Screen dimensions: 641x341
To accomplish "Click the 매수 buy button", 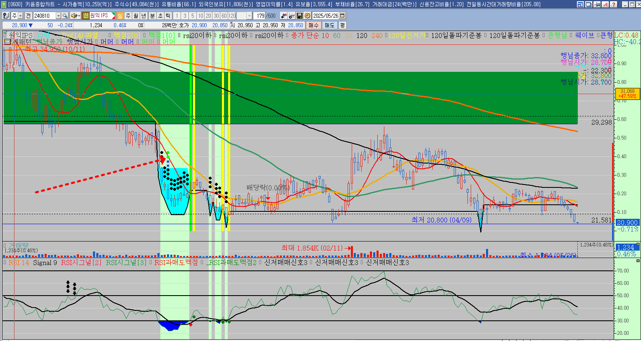I will [314, 25].
